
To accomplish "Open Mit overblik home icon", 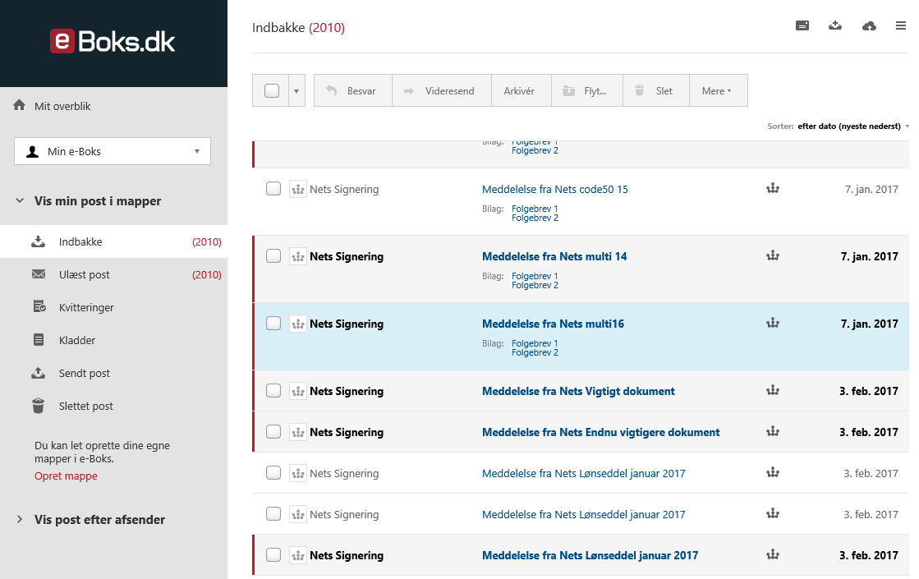I will tap(20, 105).
